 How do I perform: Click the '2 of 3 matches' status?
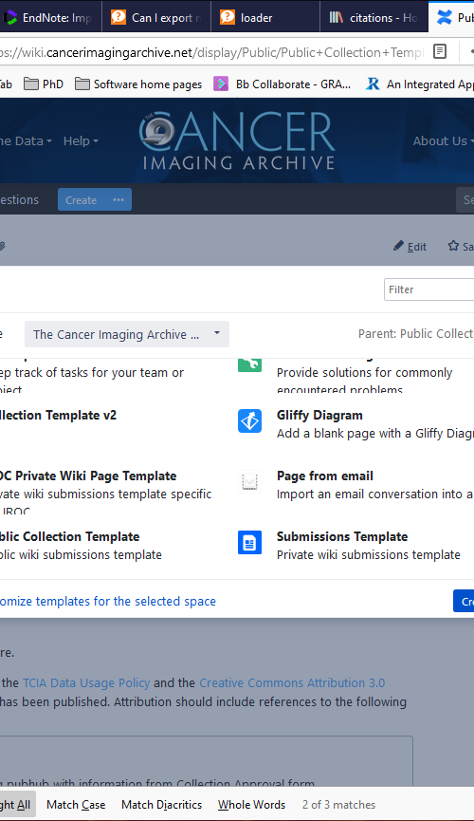click(x=338, y=805)
